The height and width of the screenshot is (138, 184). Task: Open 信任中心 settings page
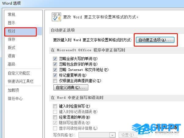pos(15,98)
